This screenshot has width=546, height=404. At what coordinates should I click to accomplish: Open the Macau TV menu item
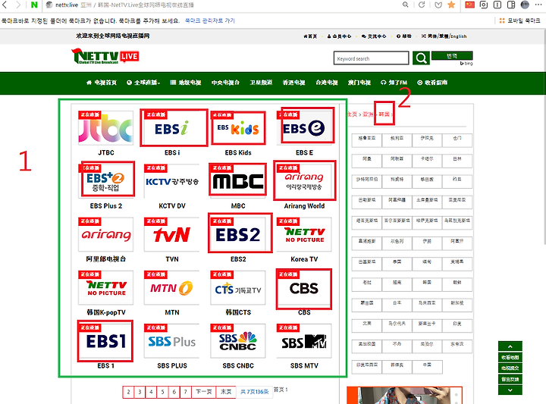click(359, 83)
